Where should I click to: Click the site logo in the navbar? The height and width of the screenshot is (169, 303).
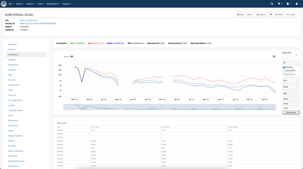click(4, 4)
